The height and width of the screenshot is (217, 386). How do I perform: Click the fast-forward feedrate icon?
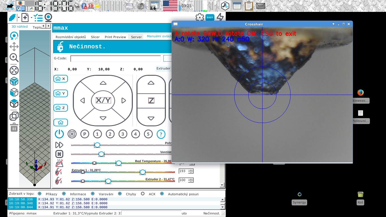(x=59, y=145)
